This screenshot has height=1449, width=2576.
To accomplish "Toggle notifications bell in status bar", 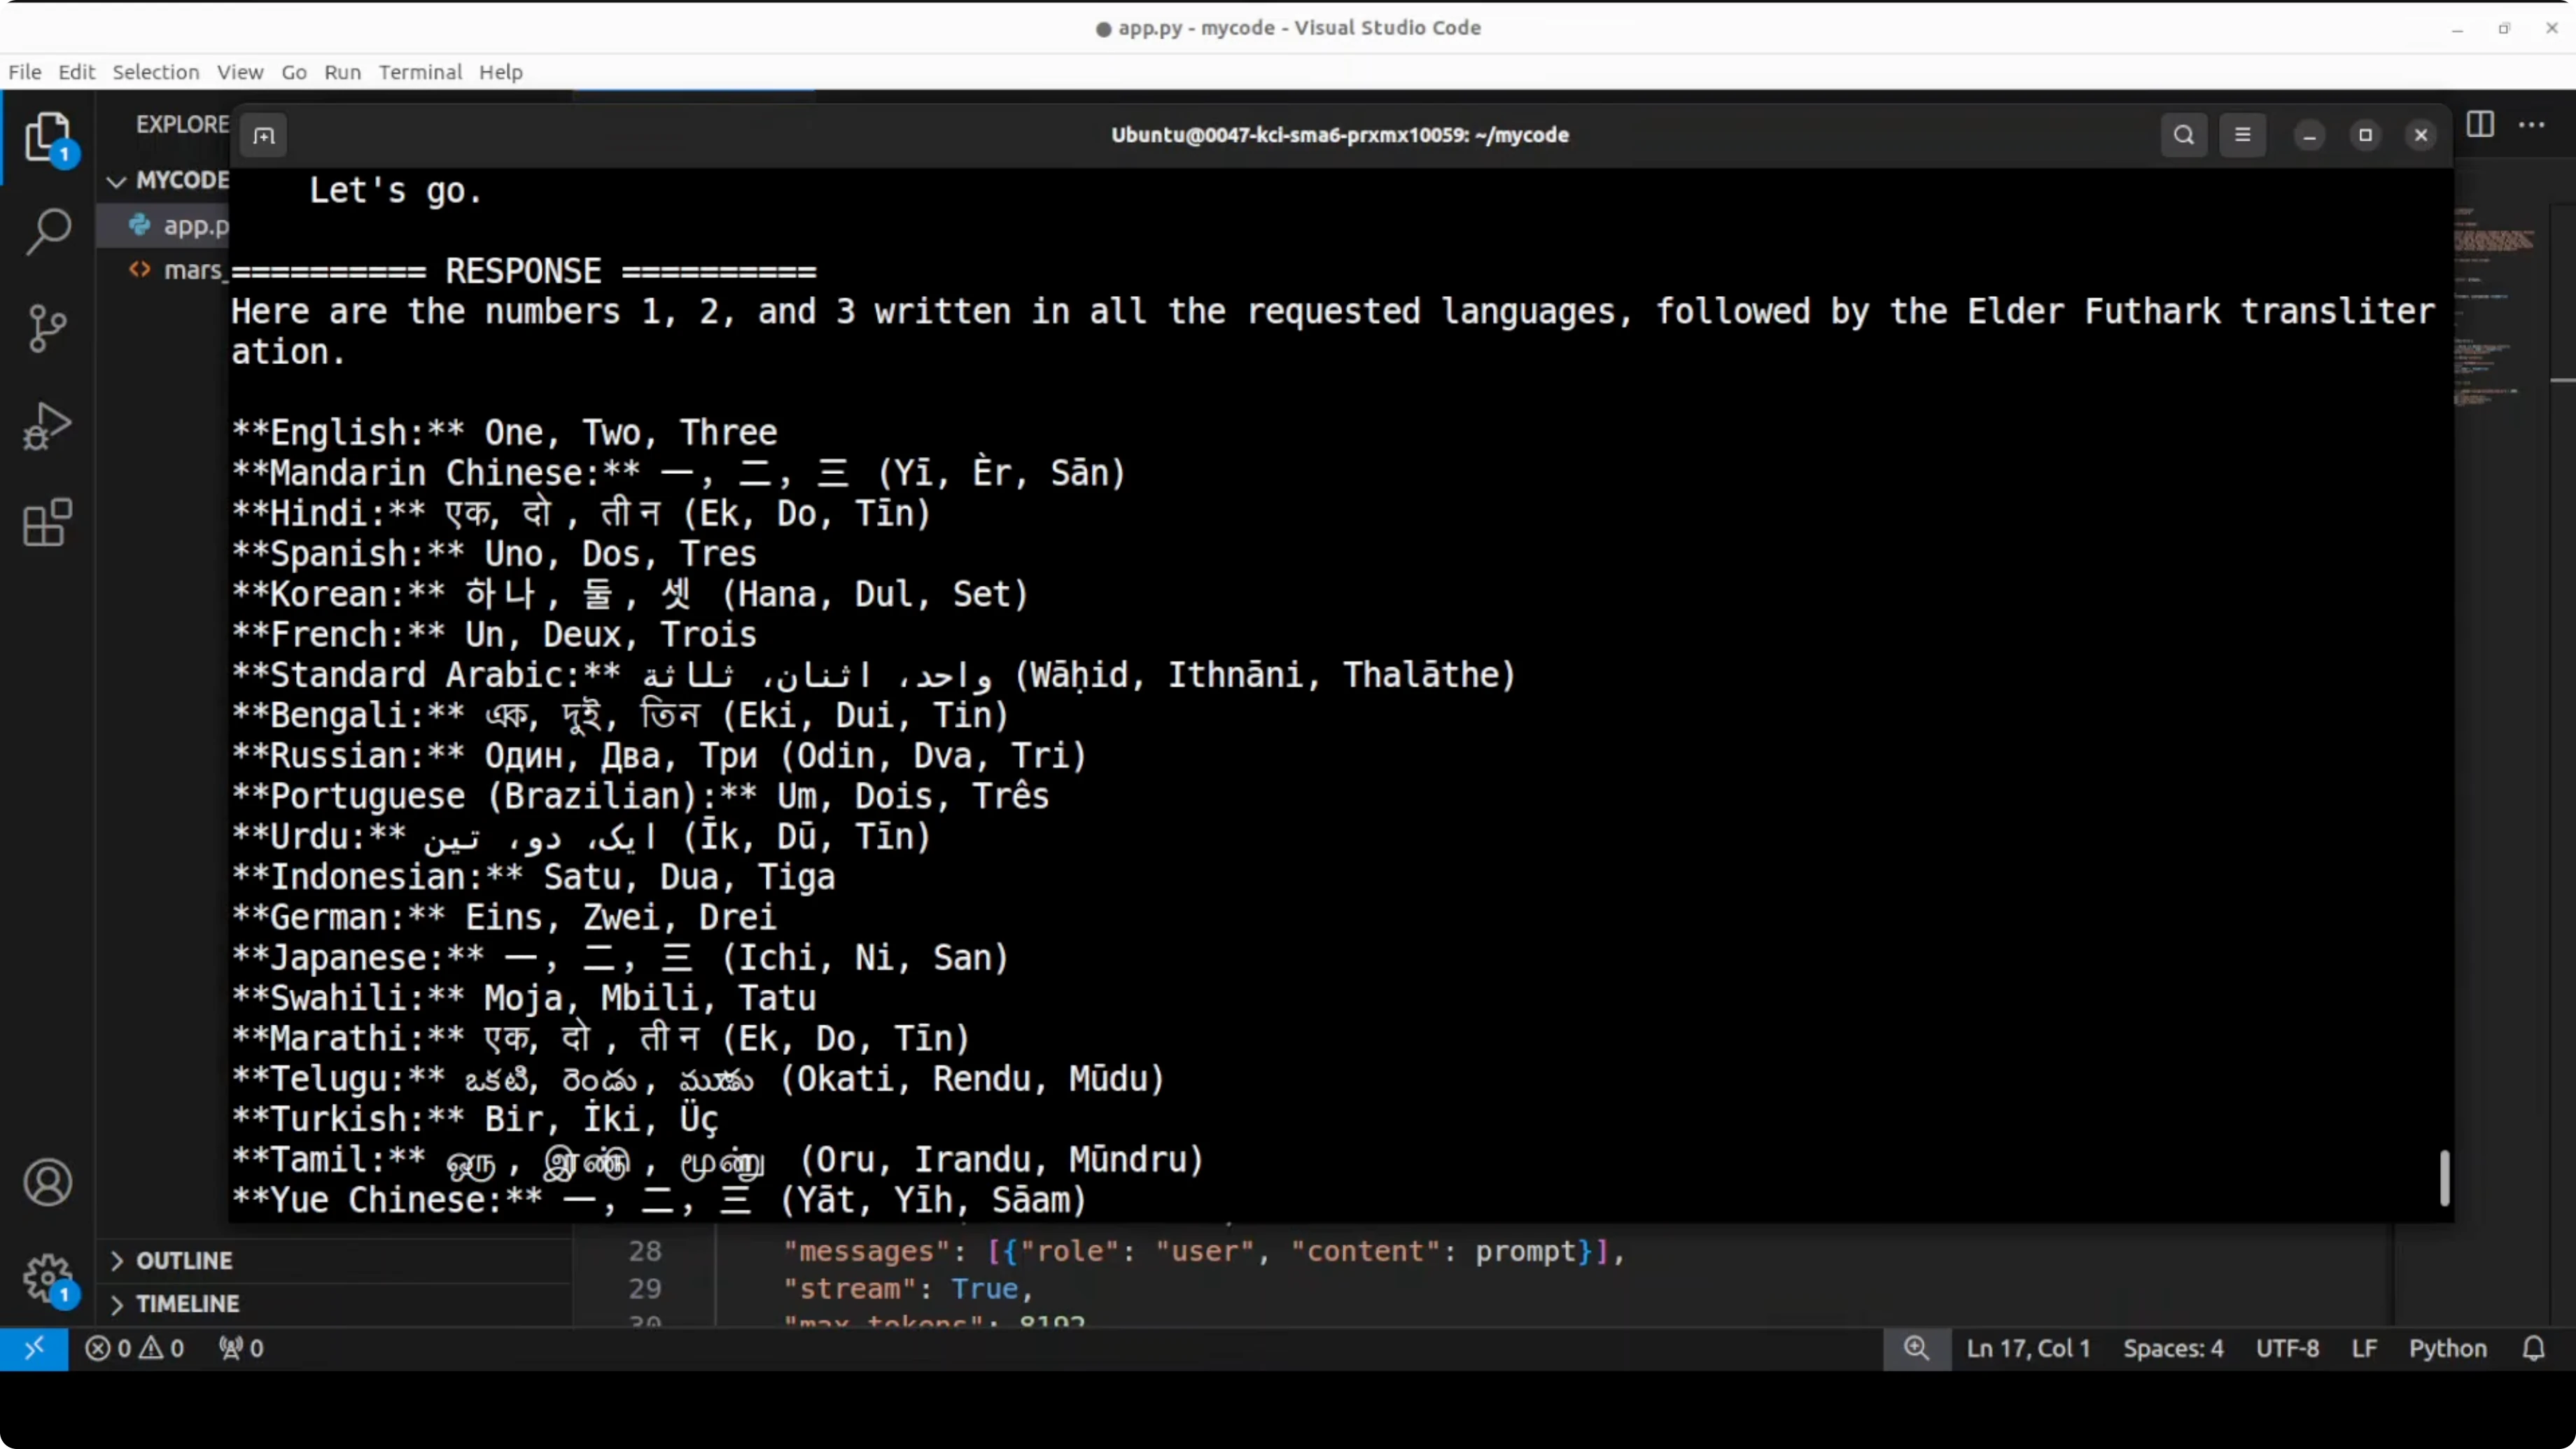I will (2533, 1348).
